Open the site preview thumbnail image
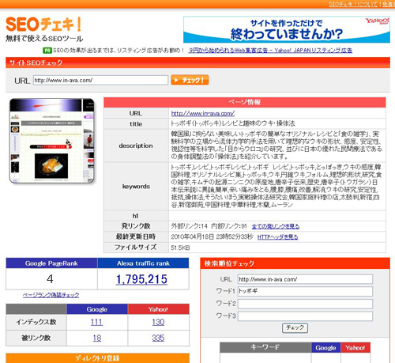 [x=52, y=141]
